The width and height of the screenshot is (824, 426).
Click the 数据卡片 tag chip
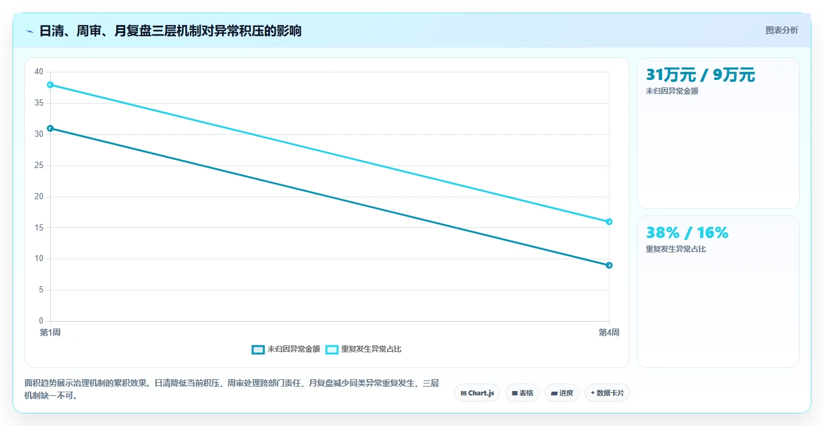click(x=607, y=393)
